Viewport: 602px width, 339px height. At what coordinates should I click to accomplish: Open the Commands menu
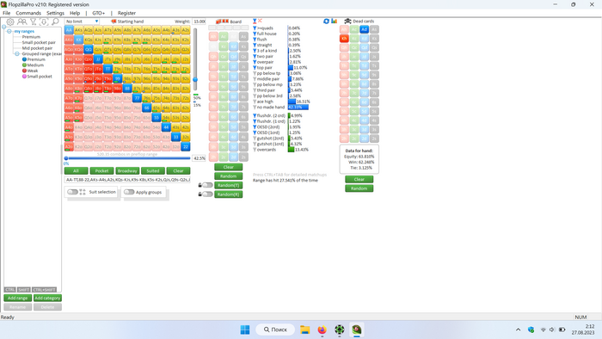point(28,13)
